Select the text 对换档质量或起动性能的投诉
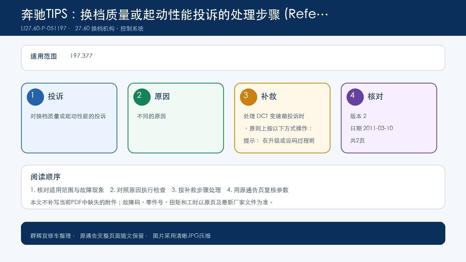Image resolution: width=466 pixels, height=262 pixels. point(68,116)
